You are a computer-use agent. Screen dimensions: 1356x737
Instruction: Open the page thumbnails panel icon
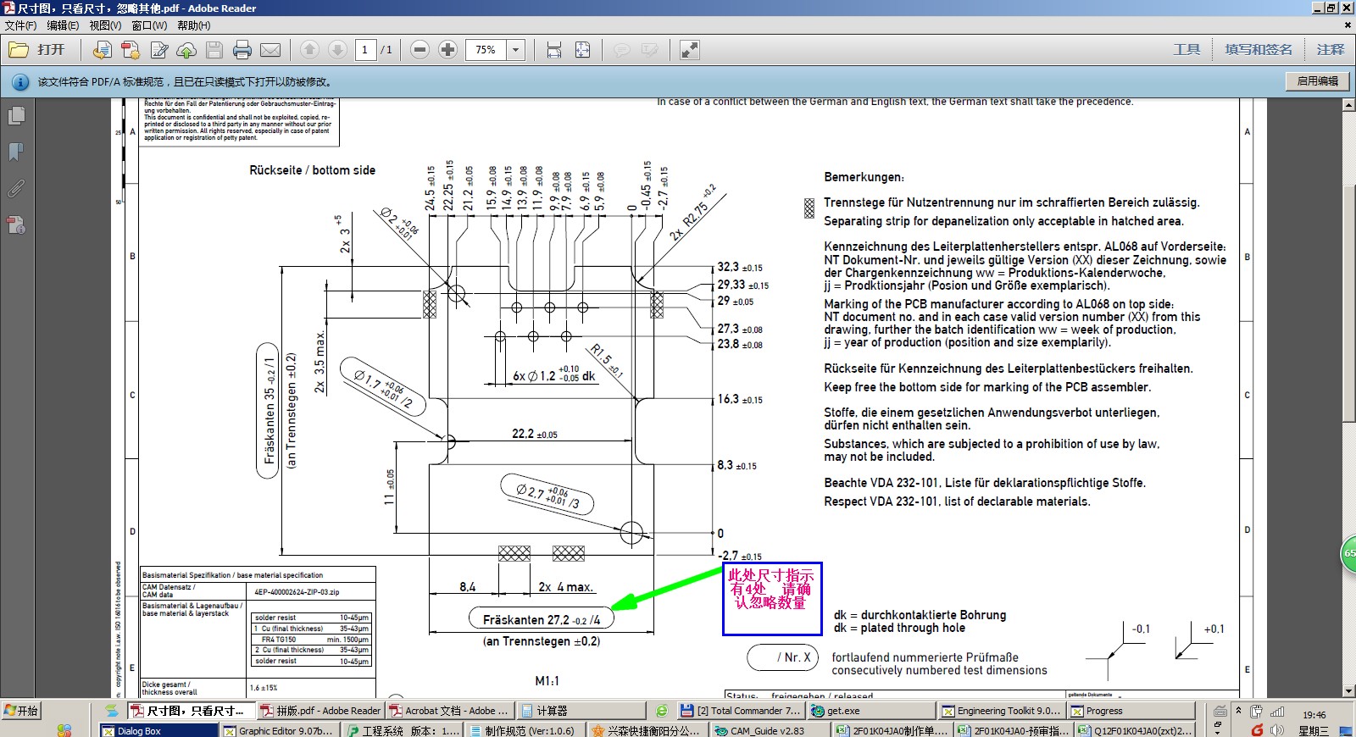click(x=16, y=114)
